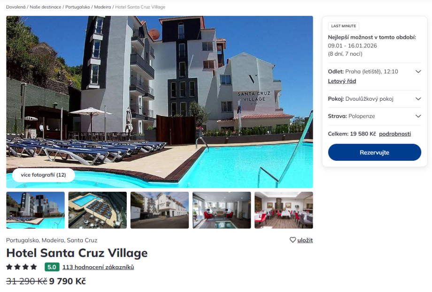Go to Naše destinace breadcrumb
The image size is (432, 292).
[x=46, y=7]
